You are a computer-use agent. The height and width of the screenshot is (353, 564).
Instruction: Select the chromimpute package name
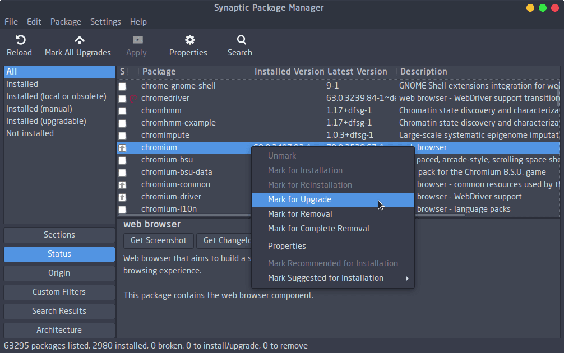click(x=165, y=136)
